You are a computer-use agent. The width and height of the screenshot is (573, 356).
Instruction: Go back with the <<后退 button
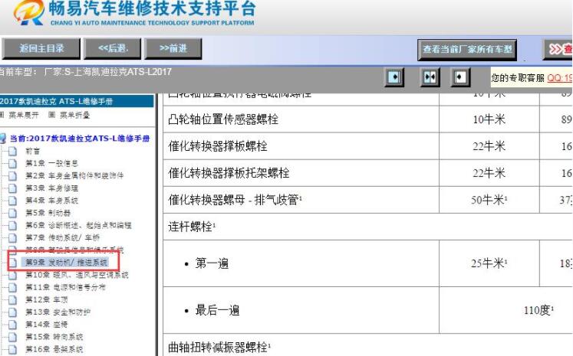pos(113,48)
